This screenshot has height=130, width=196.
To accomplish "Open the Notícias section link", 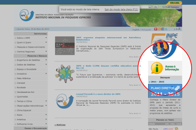I will (x=60, y=125).
